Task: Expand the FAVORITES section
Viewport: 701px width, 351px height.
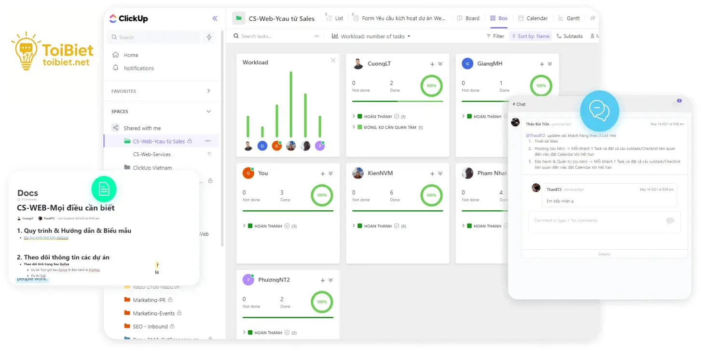Action: pyautogui.click(x=208, y=91)
